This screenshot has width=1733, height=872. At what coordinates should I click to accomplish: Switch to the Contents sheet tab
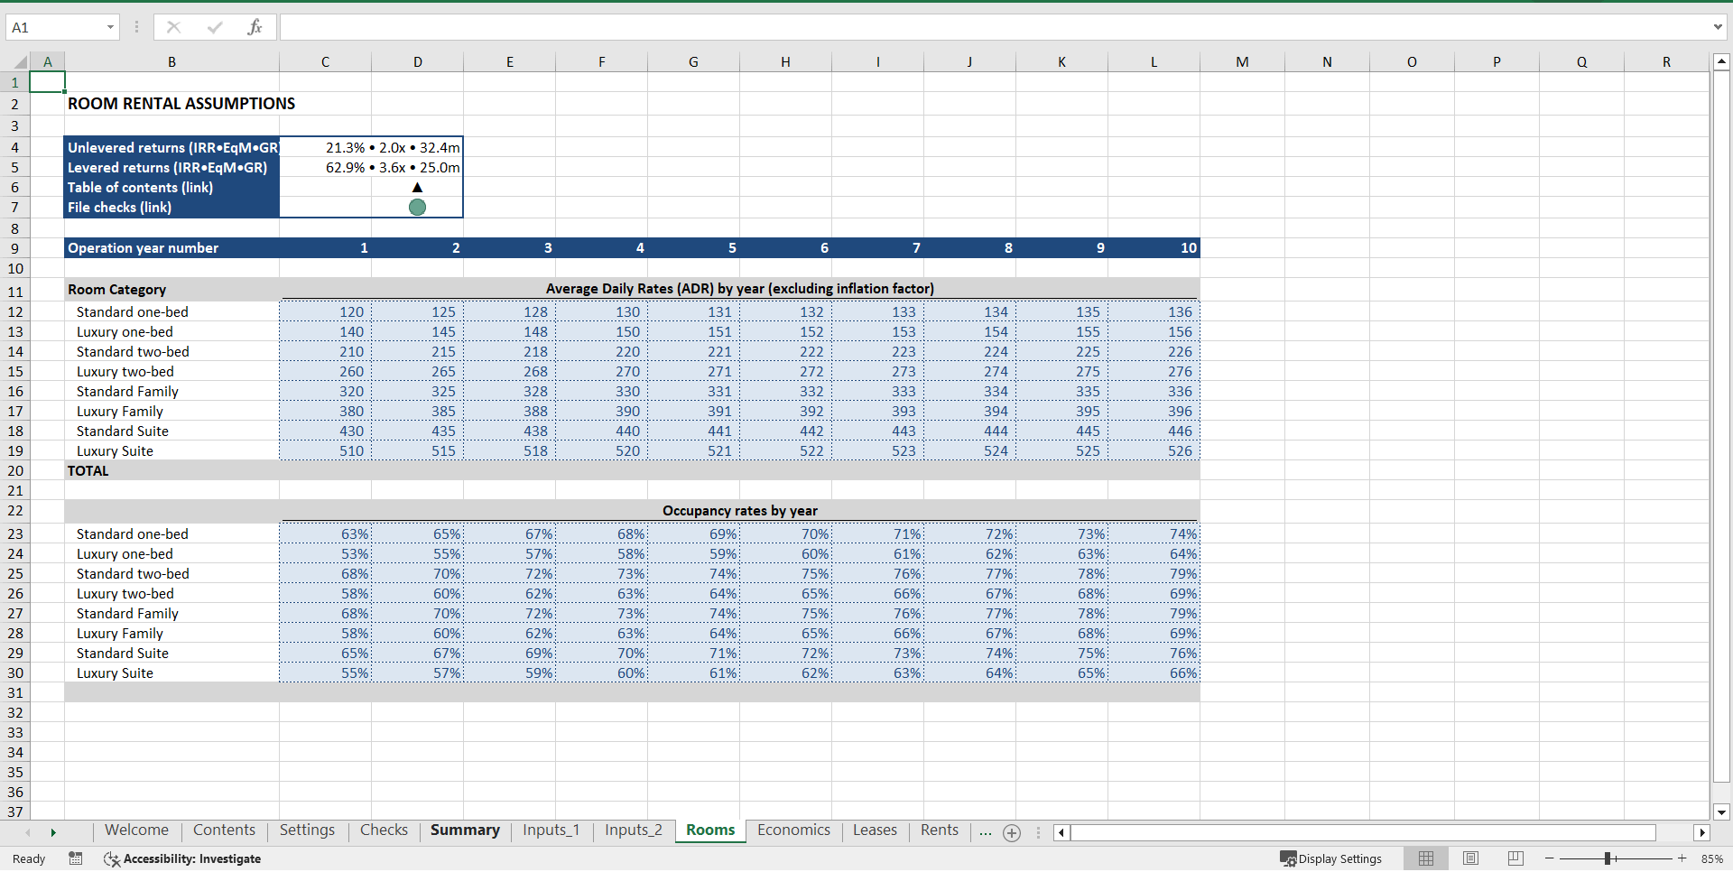pyautogui.click(x=224, y=830)
